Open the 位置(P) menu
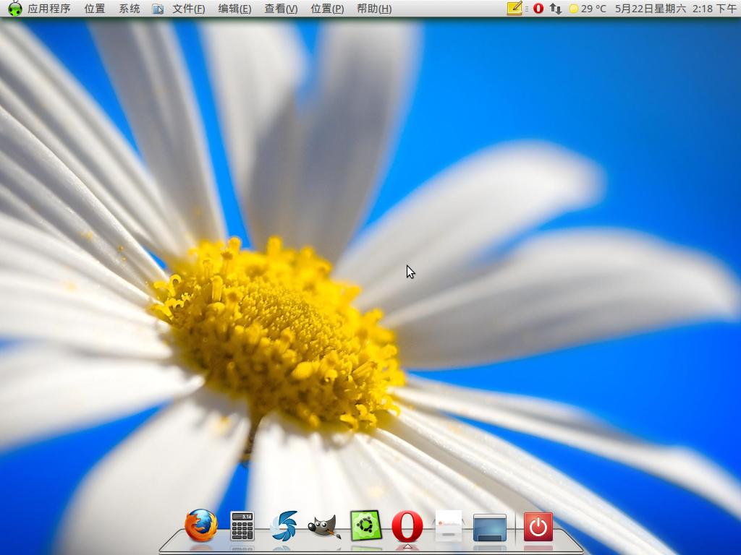 327,9
